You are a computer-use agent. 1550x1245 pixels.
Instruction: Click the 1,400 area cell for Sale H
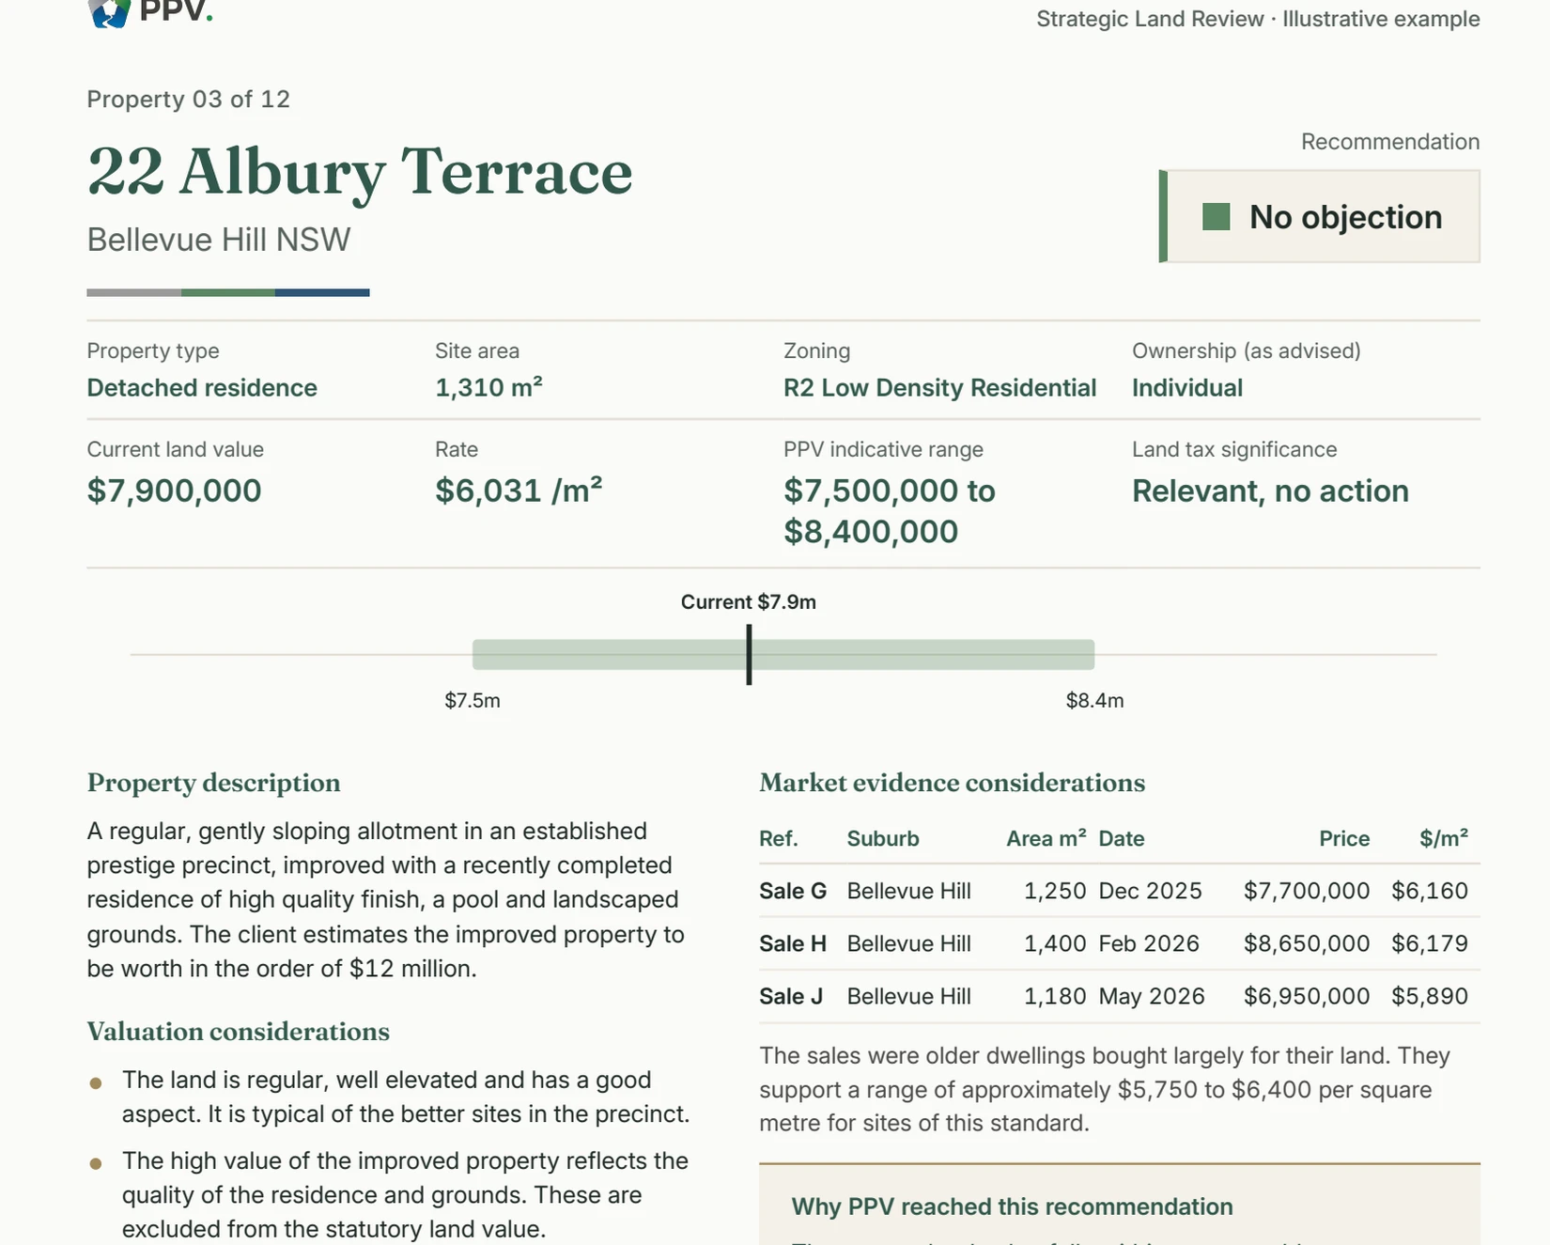pos(1055,943)
